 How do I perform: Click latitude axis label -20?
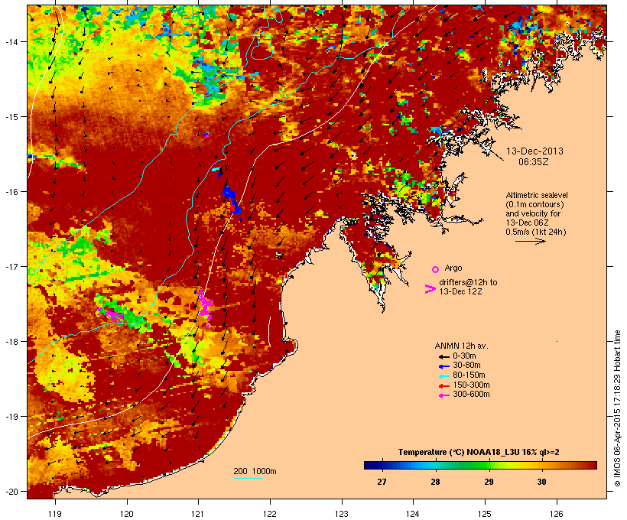[11, 492]
